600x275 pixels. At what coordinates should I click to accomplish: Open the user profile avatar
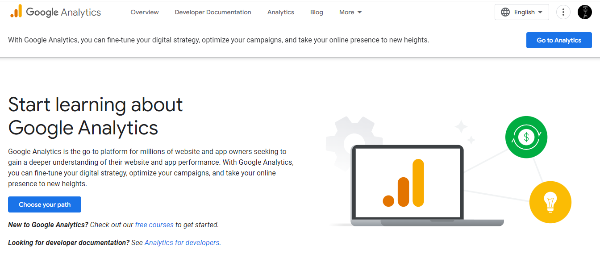tap(585, 12)
